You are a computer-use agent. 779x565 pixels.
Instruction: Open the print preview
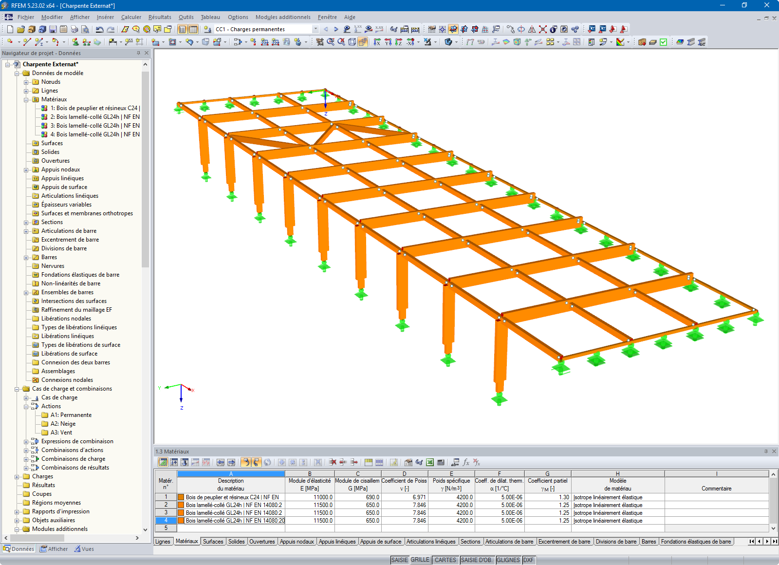pos(85,29)
